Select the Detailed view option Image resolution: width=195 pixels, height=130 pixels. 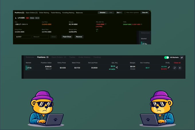(103, 13)
